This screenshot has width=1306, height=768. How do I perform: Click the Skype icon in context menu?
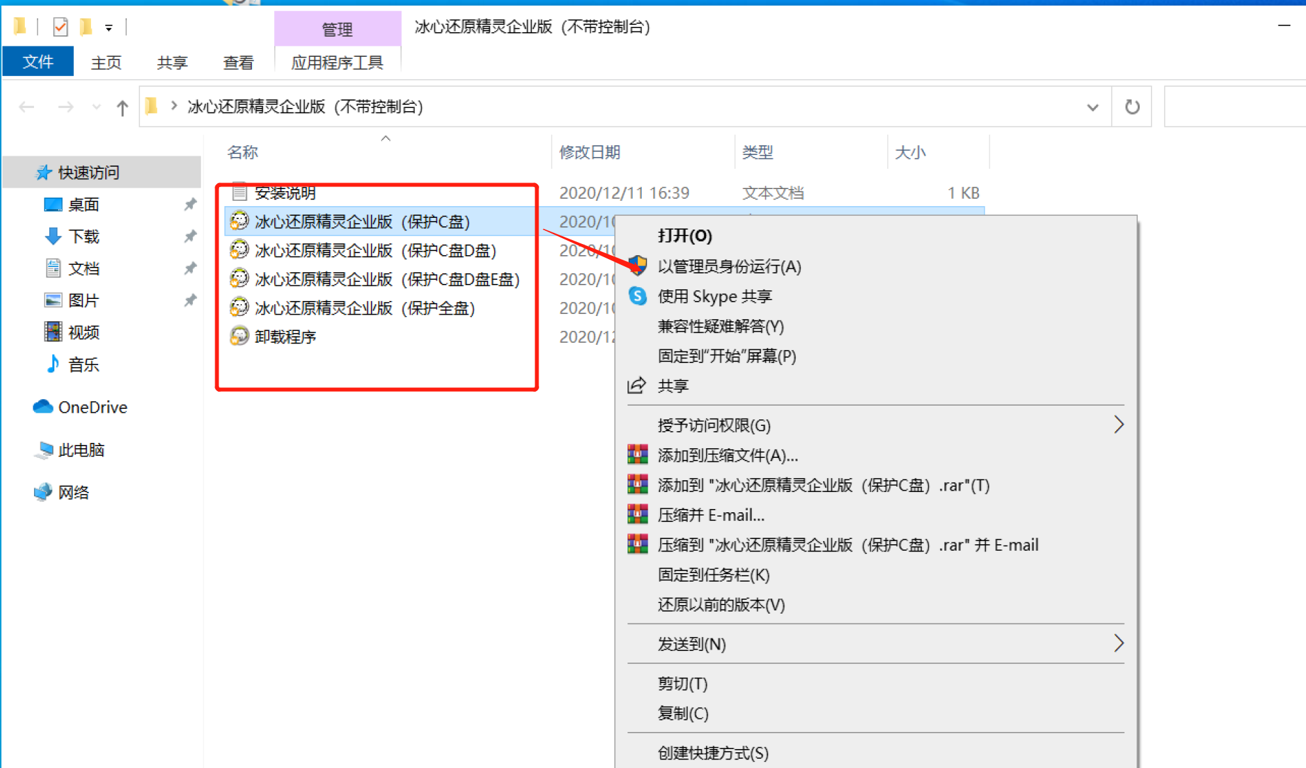pos(637,296)
